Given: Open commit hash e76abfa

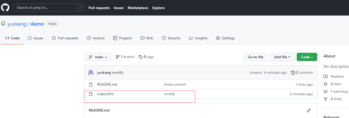Looking at the screenshot, I should point(256,73).
